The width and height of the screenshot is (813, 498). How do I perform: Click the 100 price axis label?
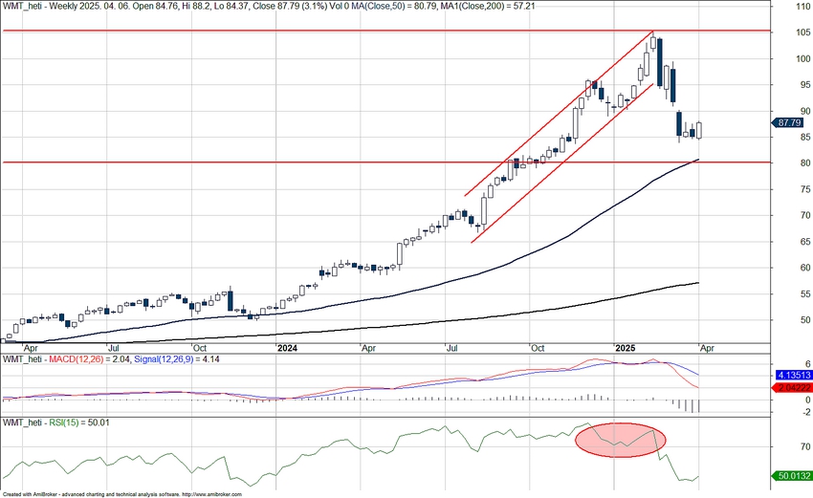(x=803, y=58)
